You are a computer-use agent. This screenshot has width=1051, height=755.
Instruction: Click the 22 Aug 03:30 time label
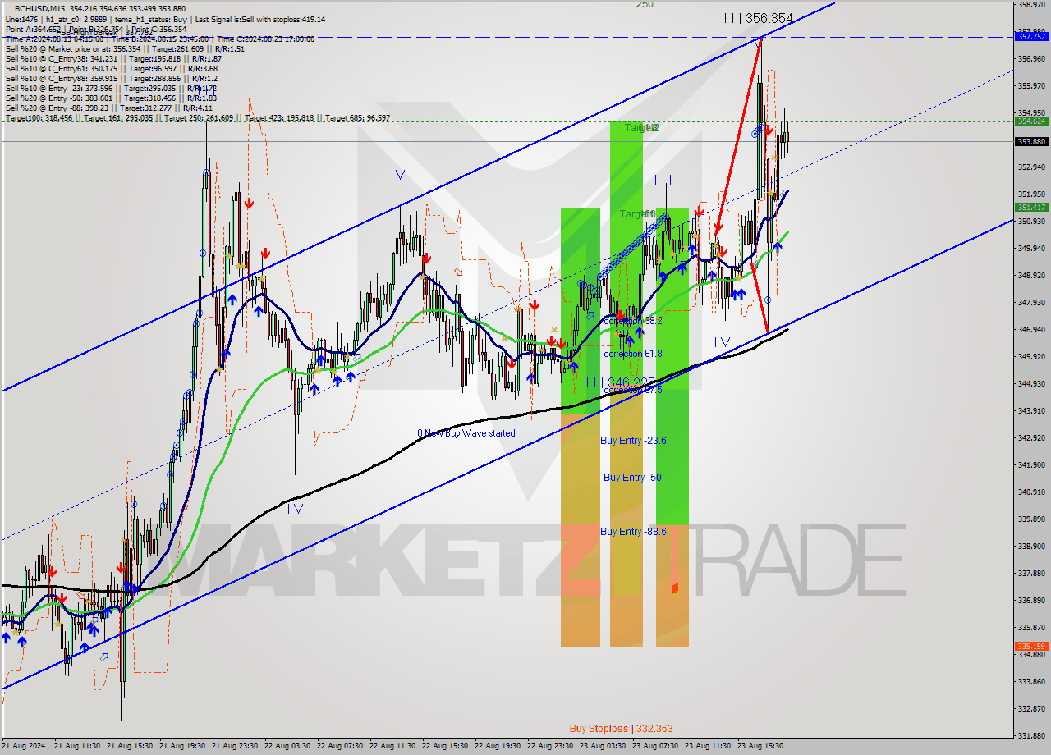tap(287, 746)
